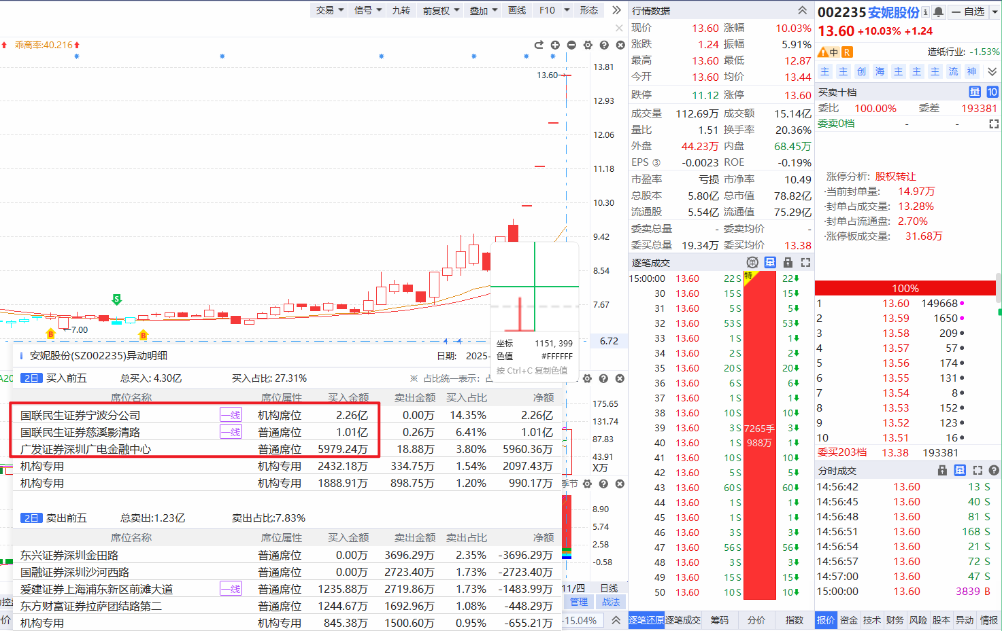
Task: Open chart settings gear above the K-line
Action: 588,45
